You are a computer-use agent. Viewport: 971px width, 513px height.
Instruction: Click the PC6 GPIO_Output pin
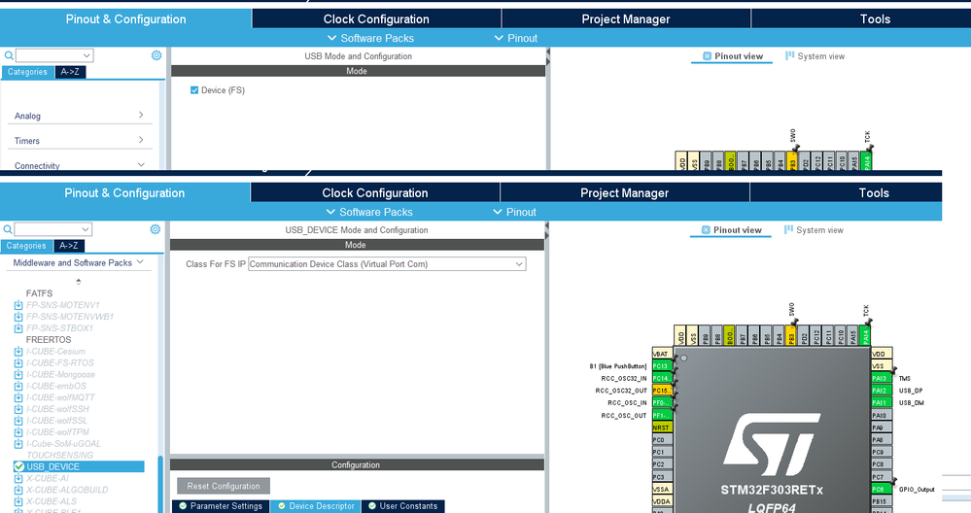[x=882, y=489]
